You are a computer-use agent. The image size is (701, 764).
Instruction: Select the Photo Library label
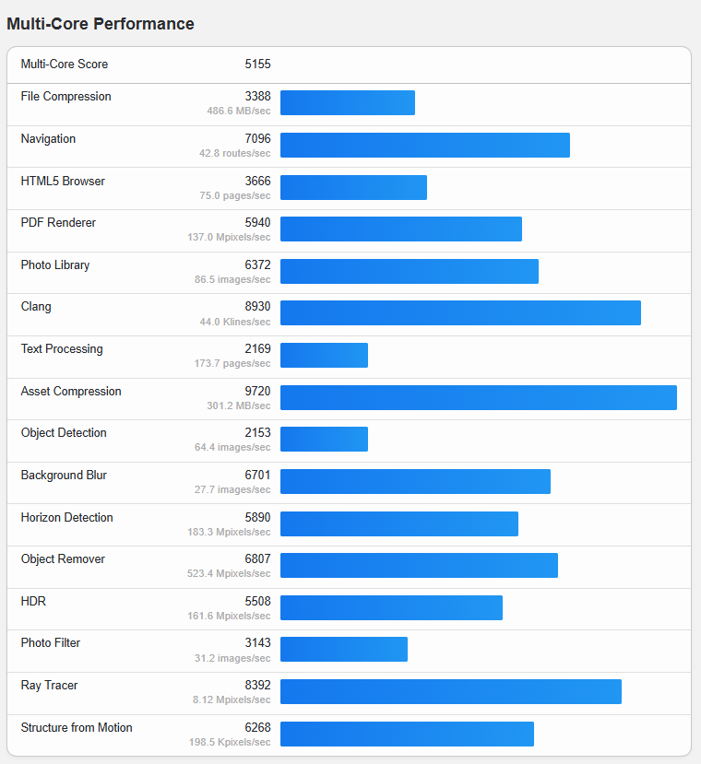click(x=55, y=265)
